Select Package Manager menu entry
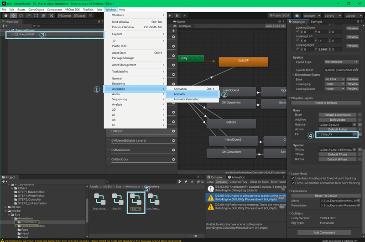Image resolution: width=365 pixels, height=242 pixels. (135, 58)
